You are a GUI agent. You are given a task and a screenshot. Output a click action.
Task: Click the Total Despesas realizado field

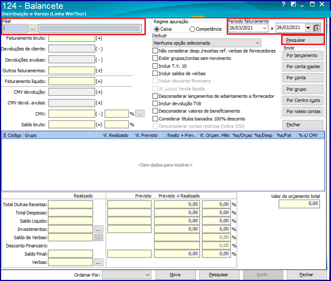[70, 213]
